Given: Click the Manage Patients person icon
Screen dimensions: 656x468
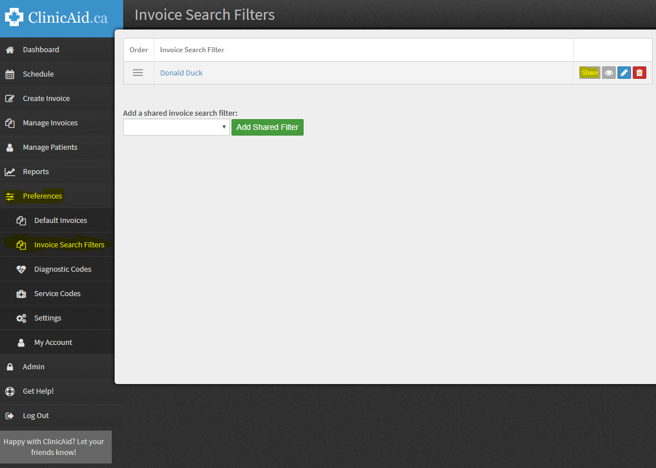Looking at the screenshot, I should pyautogui.click(x=10, y=147).
